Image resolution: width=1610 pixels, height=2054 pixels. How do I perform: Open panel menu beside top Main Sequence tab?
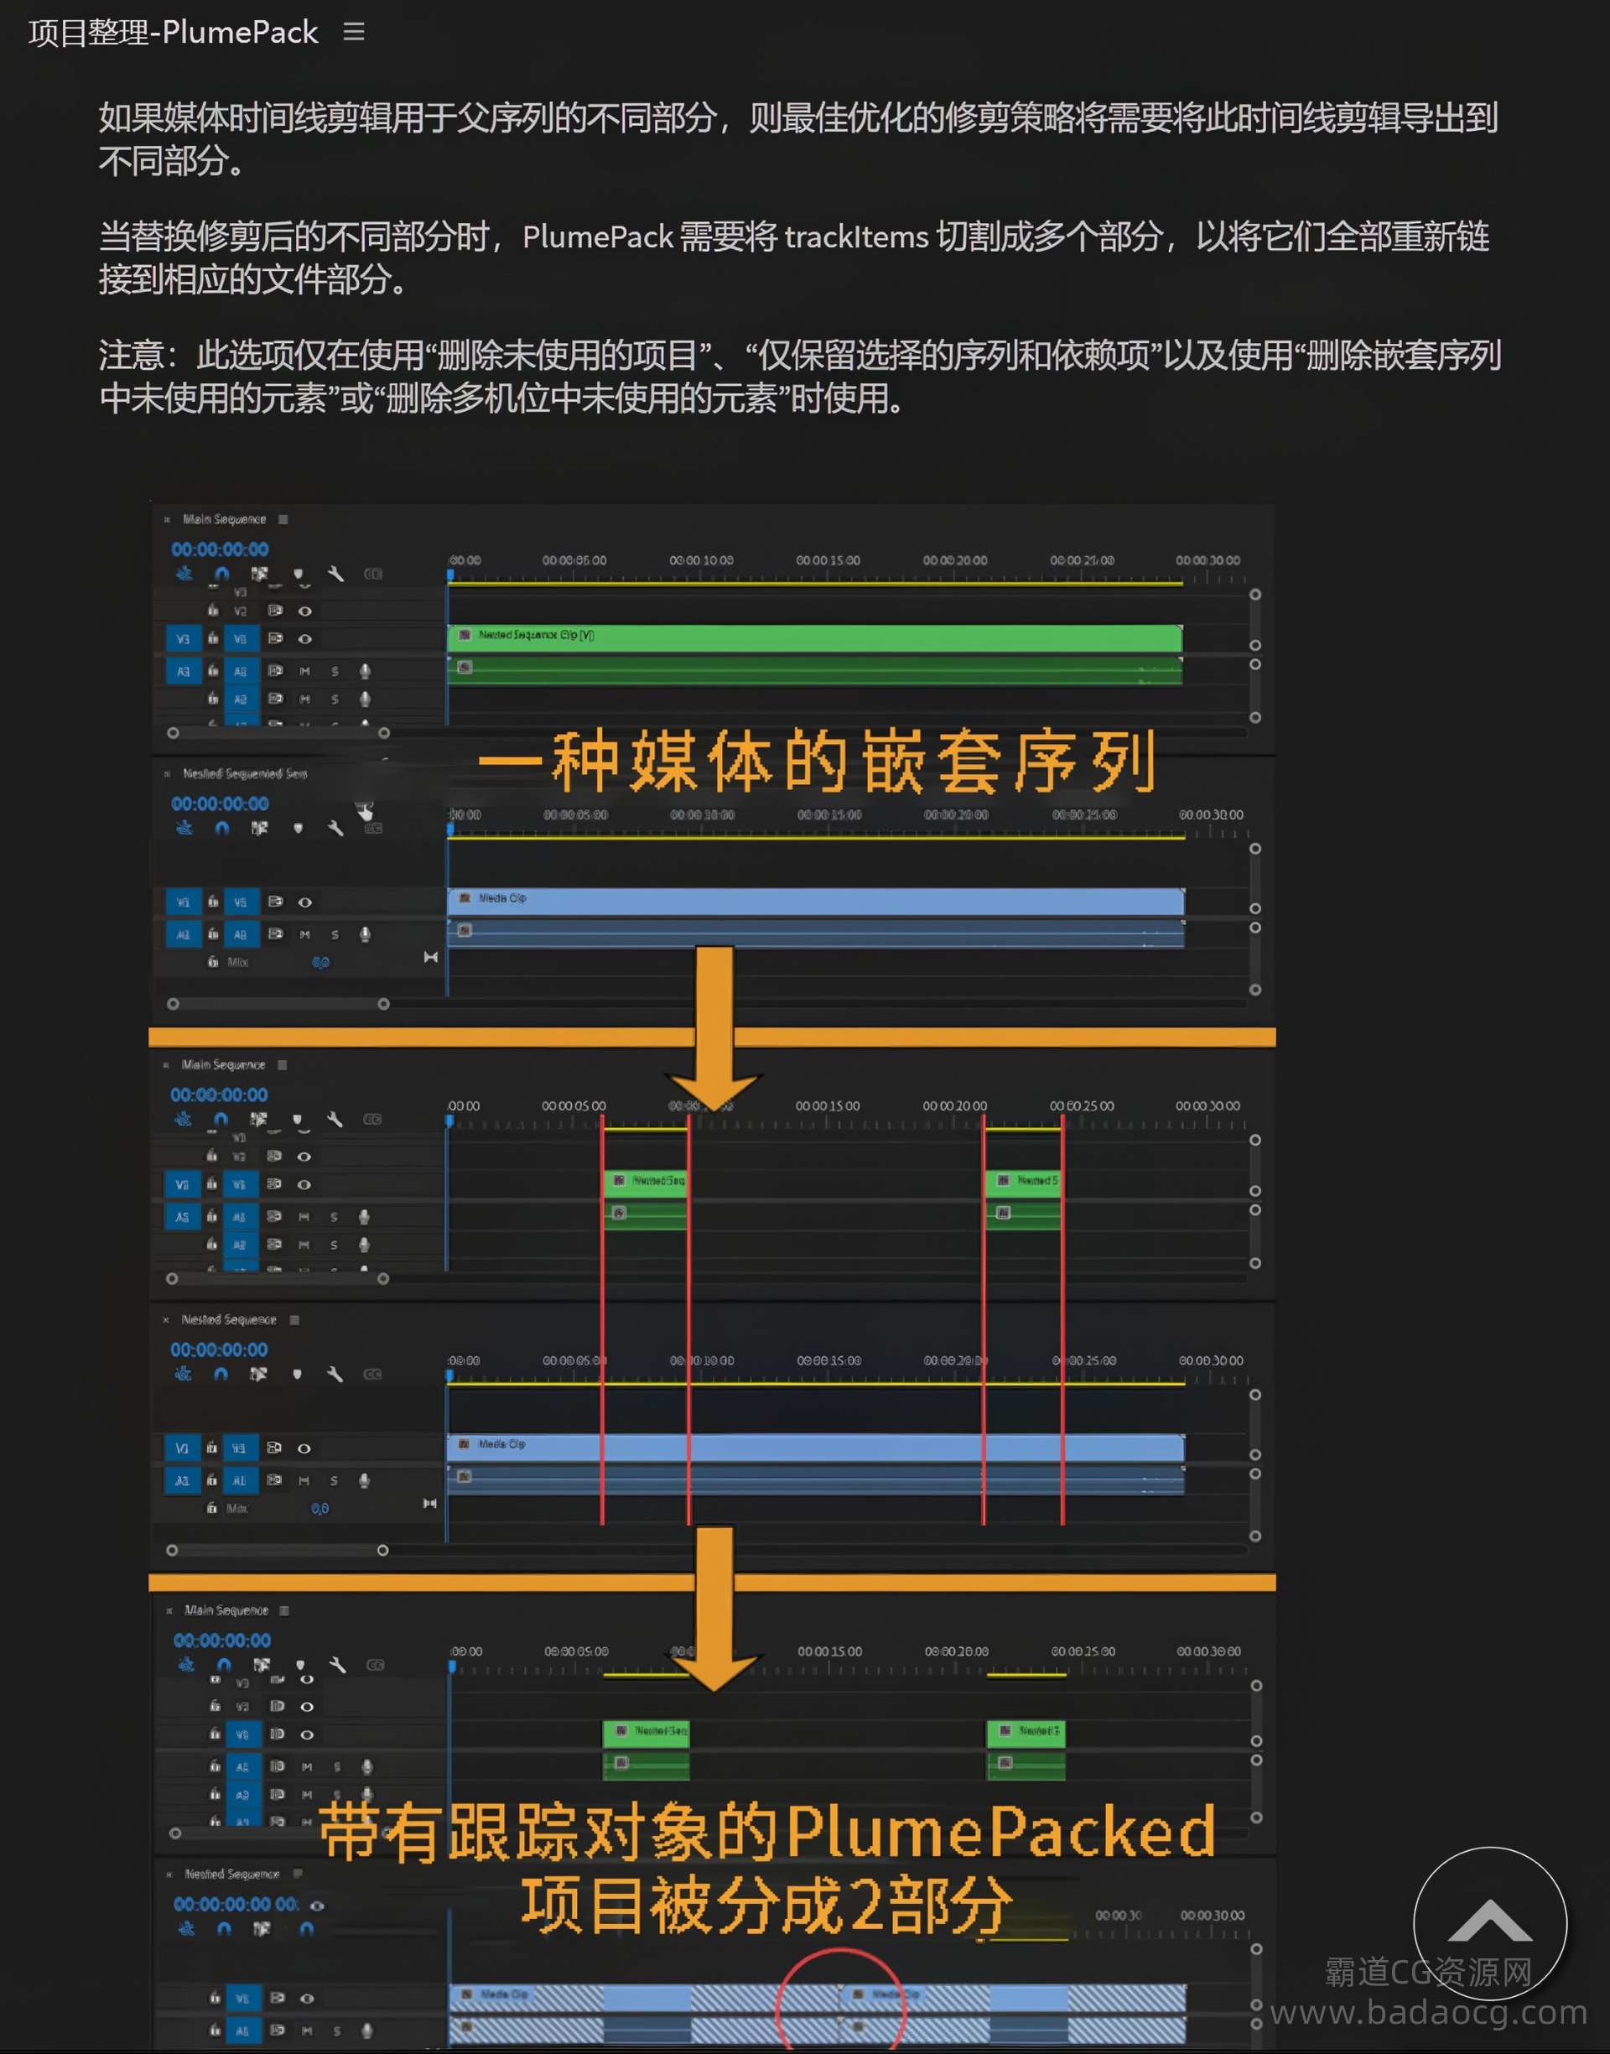click(283, 519)
